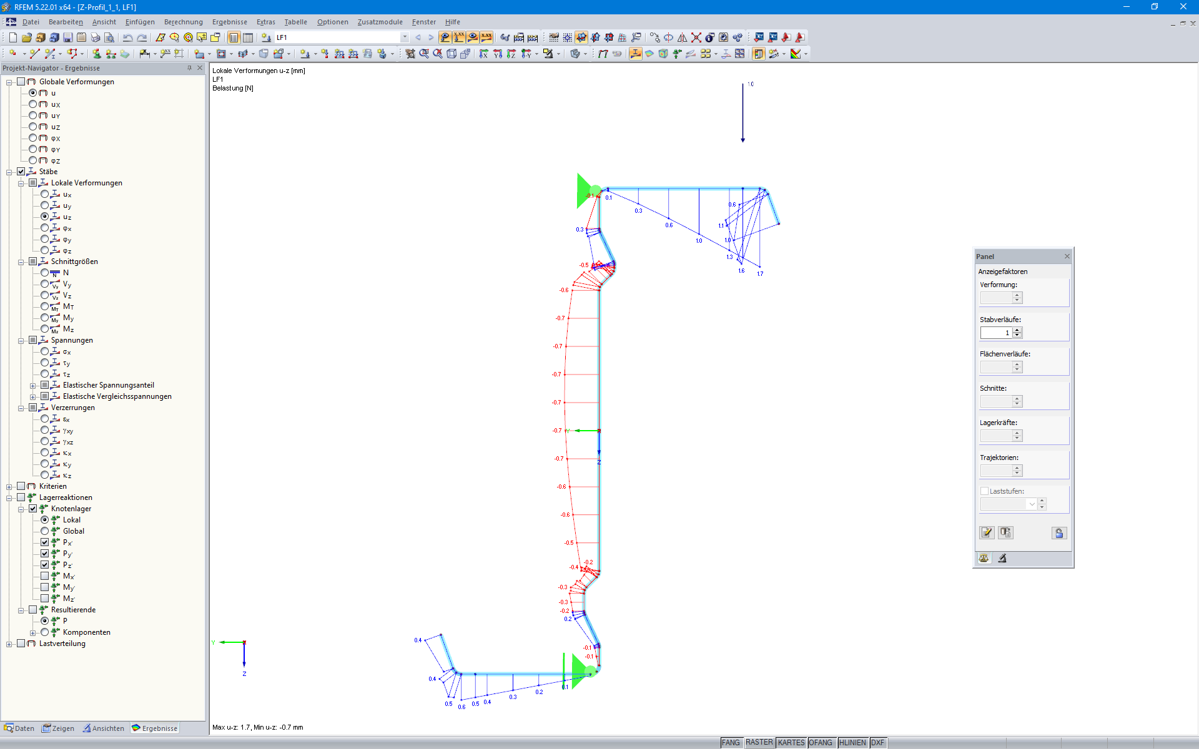1199x749 pixels.
Task: Click the lock icon in Panel
Action: pos(1058,533)
